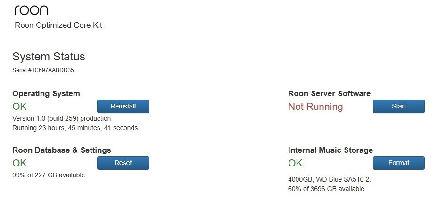This screenshot has width=446, height=208.
Task: Click the 60% of 3696 GB available text
Action: pyautogui.click(x=327, y=189)
